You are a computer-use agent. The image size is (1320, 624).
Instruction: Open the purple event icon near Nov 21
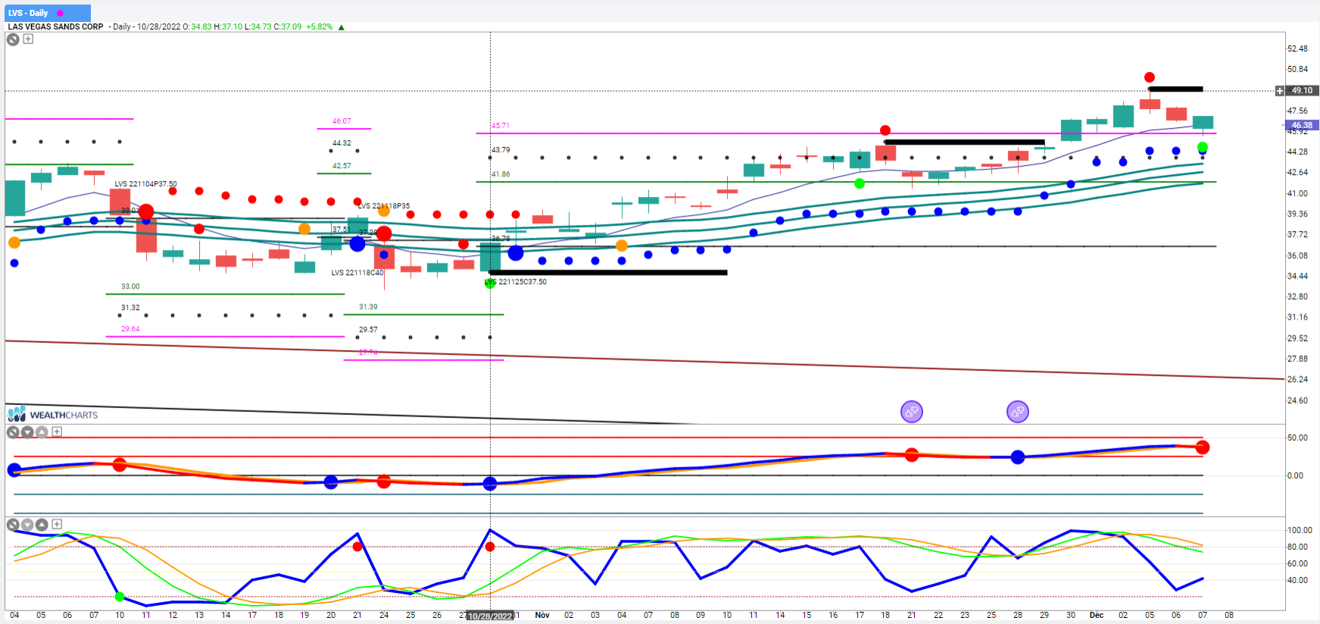pos(912,412)
